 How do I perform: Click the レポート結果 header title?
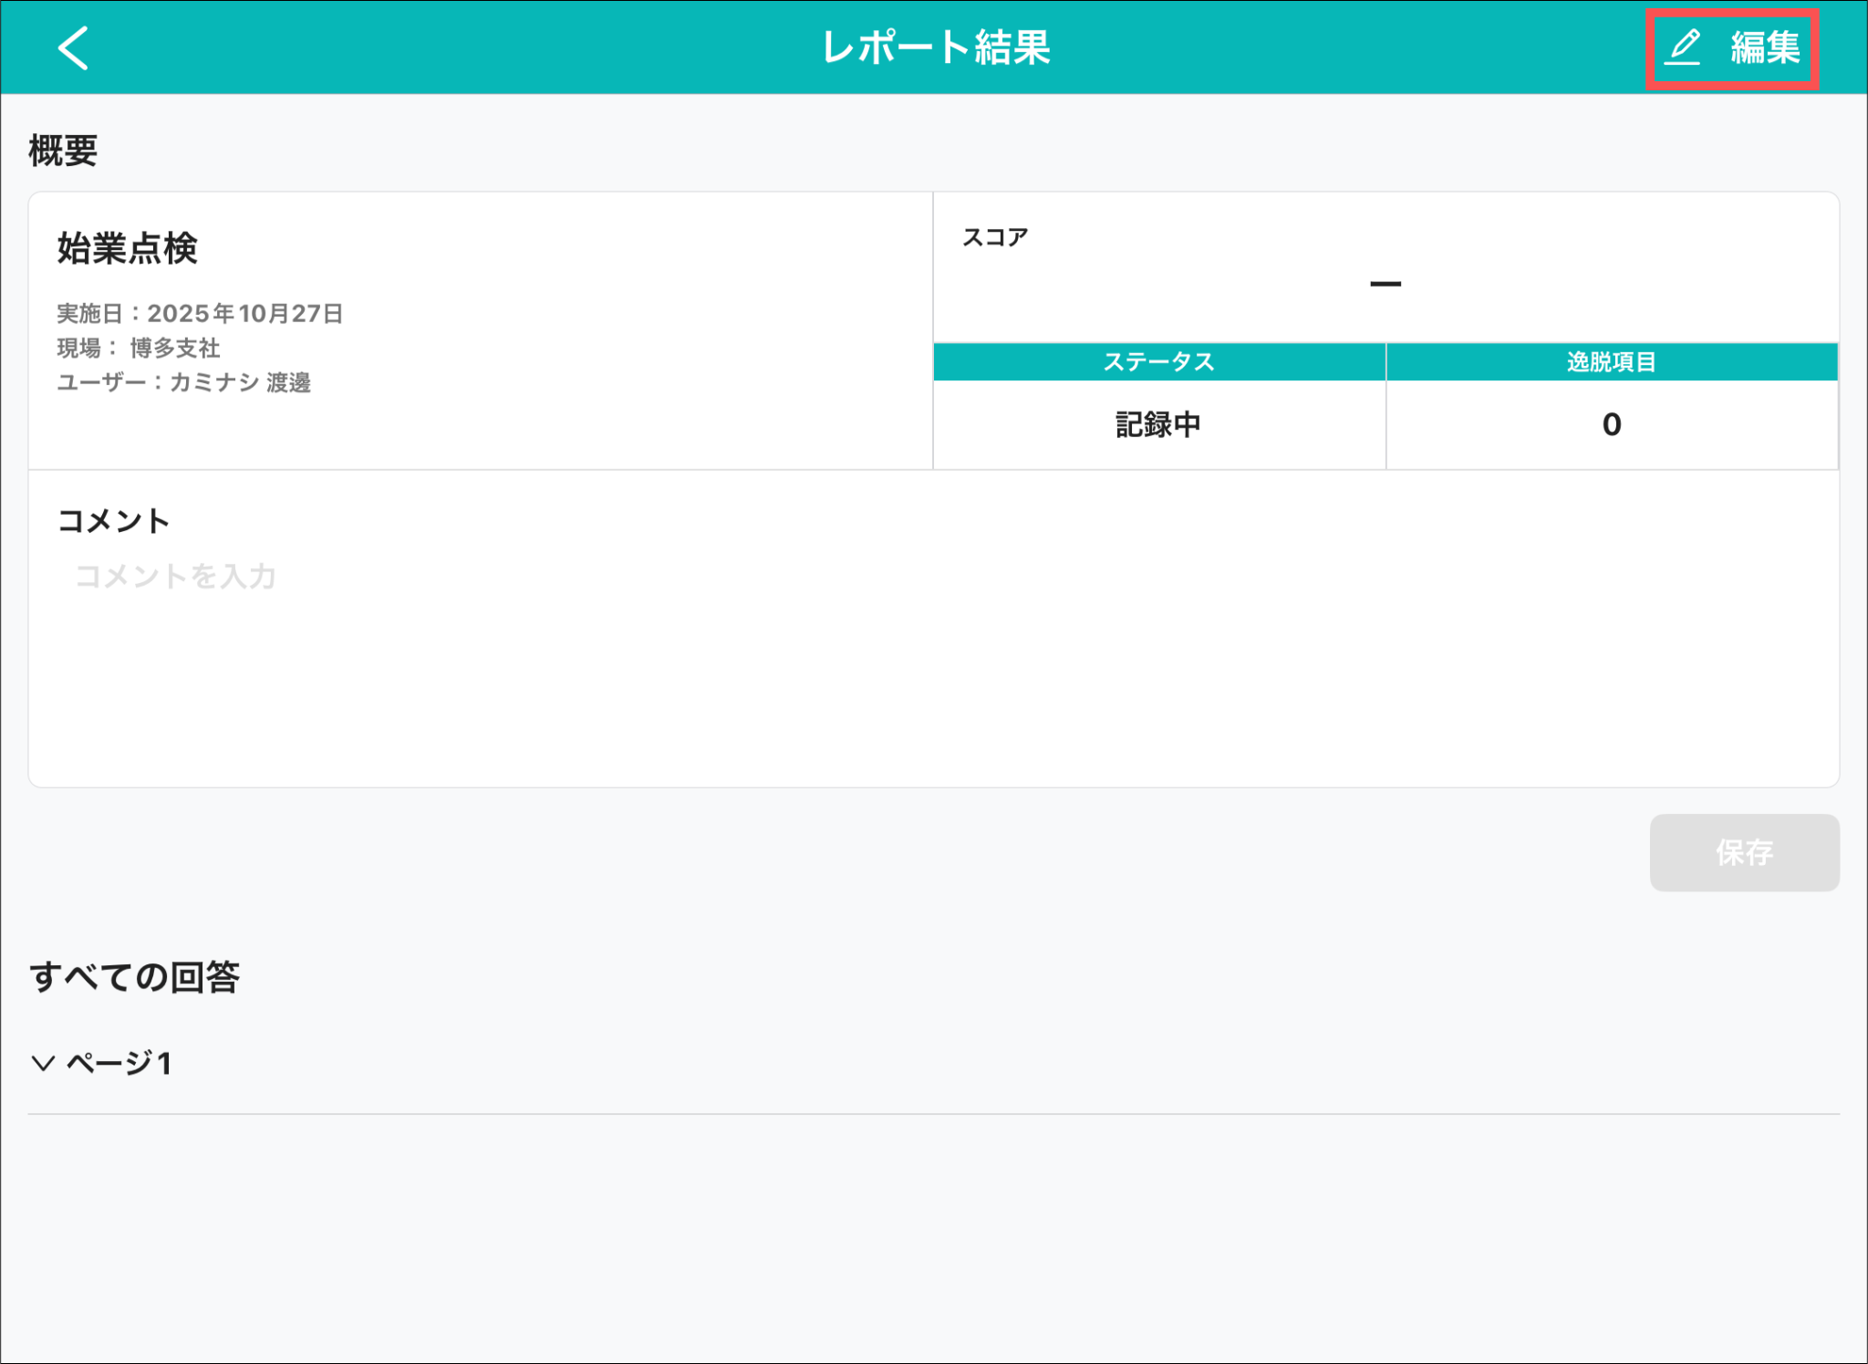(x=936, y=47)
